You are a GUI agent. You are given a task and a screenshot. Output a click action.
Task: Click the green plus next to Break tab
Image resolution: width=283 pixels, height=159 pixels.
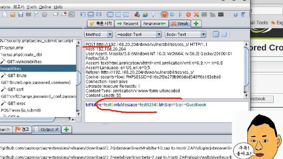[x=196, y=23]
